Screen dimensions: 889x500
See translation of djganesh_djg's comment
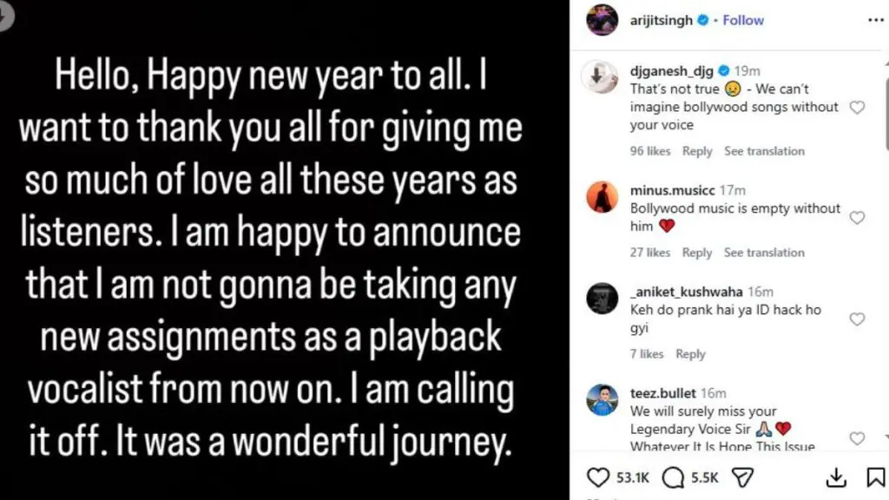pyautogui.click(x=764, y=151)
